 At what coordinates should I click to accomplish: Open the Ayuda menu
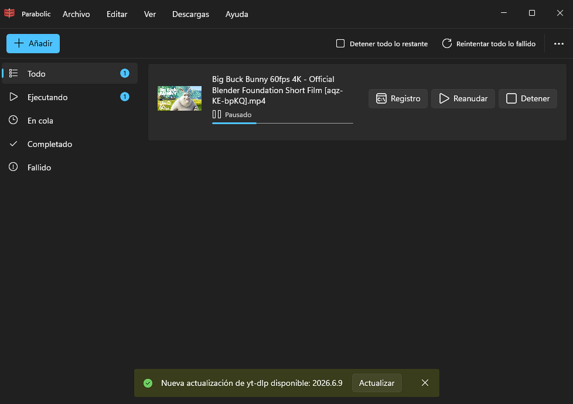pyautogui.click(x=237, y=14)
